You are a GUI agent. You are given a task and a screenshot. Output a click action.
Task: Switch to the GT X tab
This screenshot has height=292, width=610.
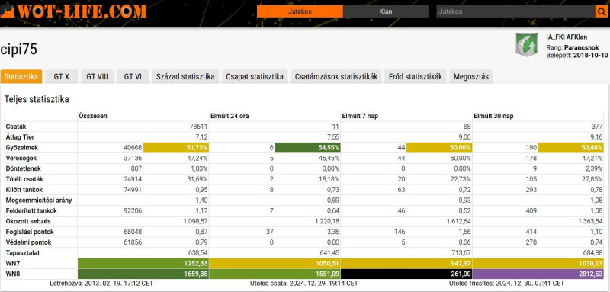(x=62, y=76)
